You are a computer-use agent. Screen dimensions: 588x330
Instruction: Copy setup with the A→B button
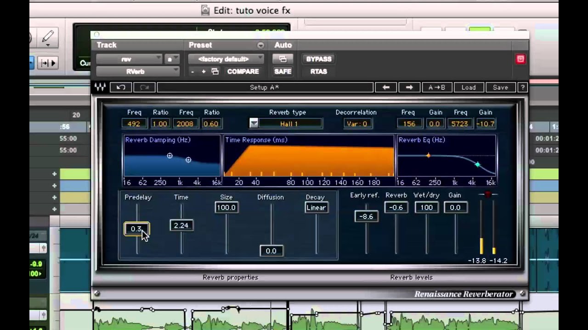click(x=436, y=87)
